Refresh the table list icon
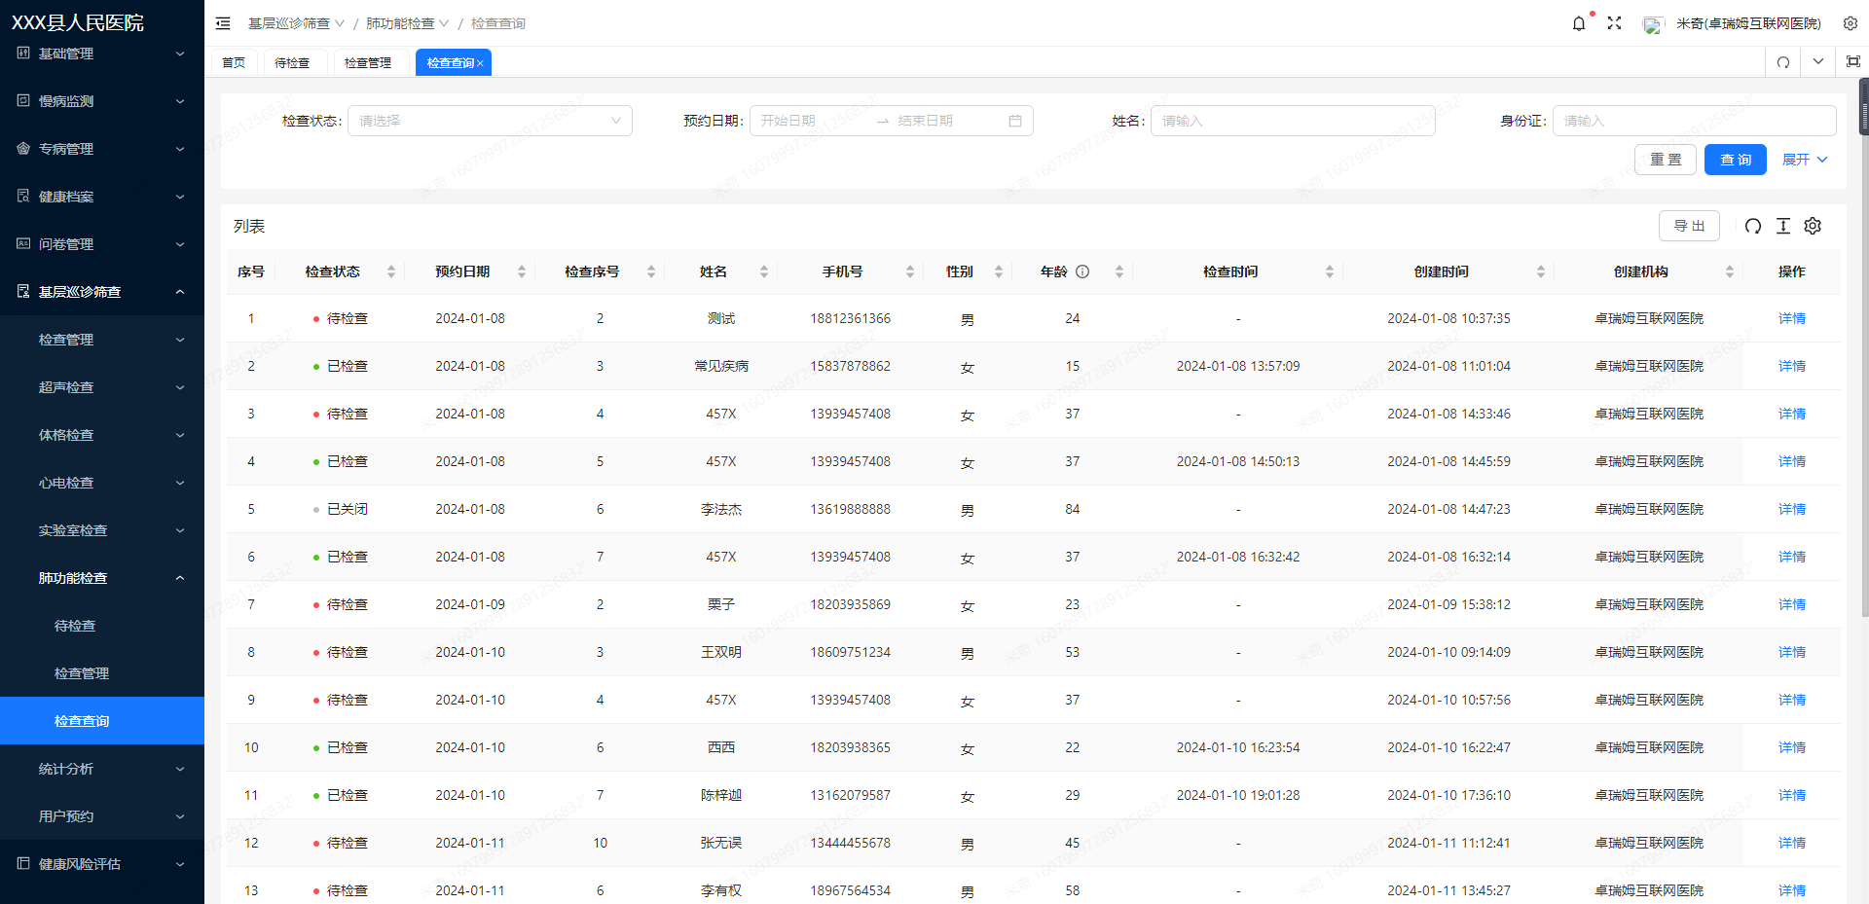The width and height of the screenshot is (1869, 904). click(x=1753, y=226)
